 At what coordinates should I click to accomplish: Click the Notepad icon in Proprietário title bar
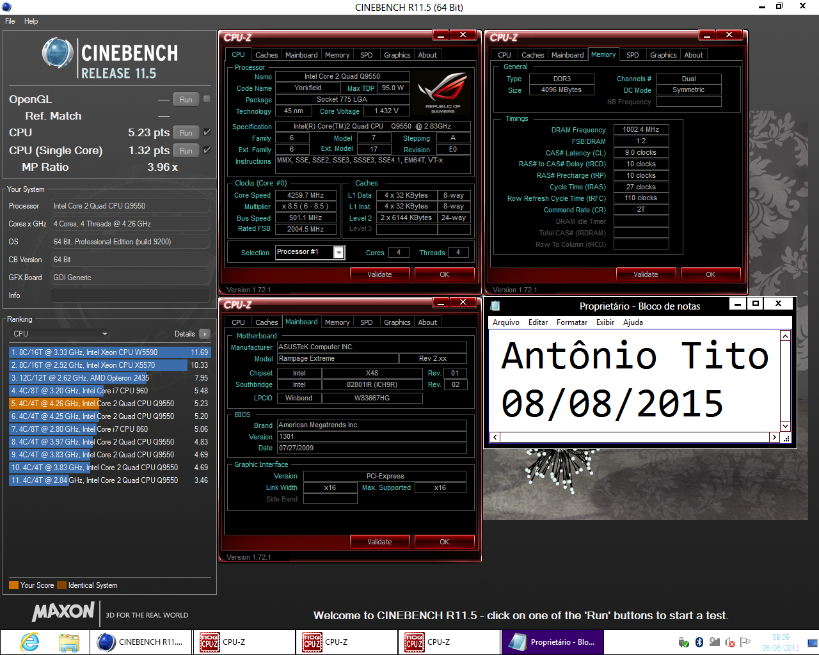(495, 306)
